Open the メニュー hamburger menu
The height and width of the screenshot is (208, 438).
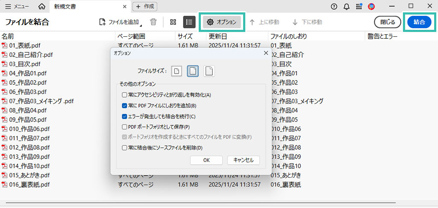pyautogui.click(x=17, y=6)
